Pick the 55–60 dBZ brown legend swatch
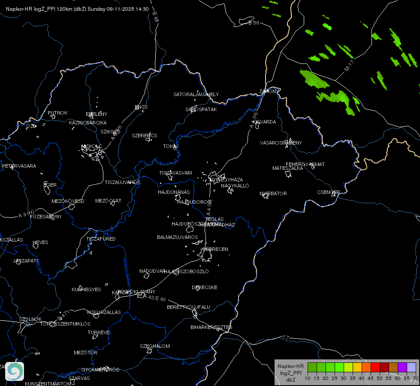The image size is (420, 386). (393, 368)
